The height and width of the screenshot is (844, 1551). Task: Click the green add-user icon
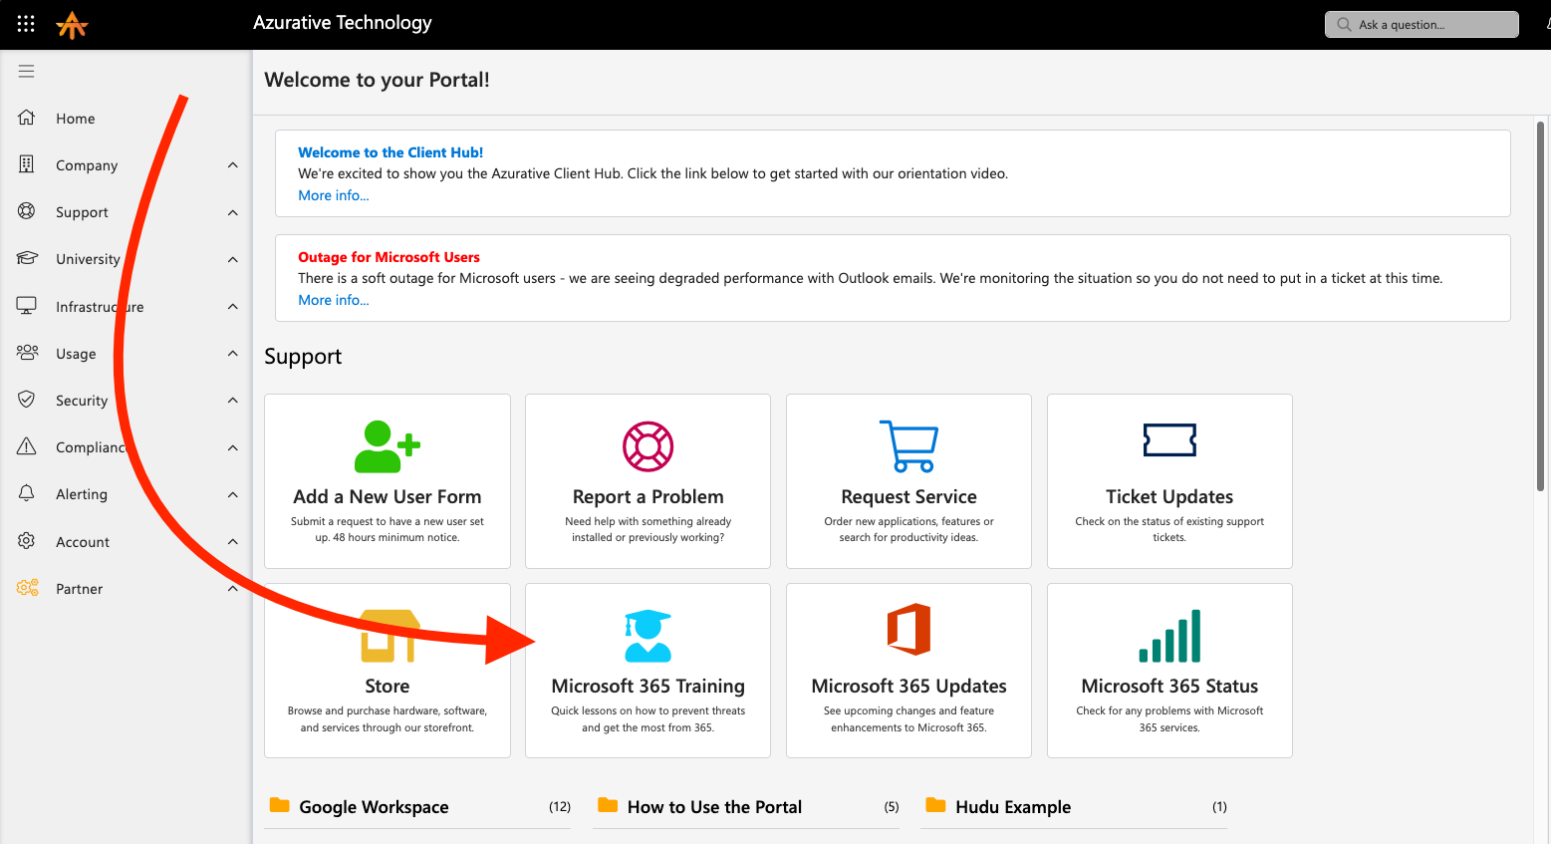coord(387,446)
